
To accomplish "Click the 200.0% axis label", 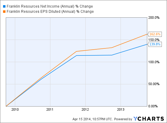I will click(154, 18).
